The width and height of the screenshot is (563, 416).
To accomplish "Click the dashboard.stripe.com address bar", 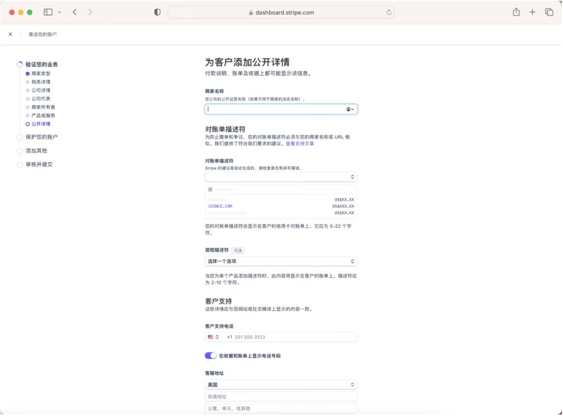I will point(281,12).
